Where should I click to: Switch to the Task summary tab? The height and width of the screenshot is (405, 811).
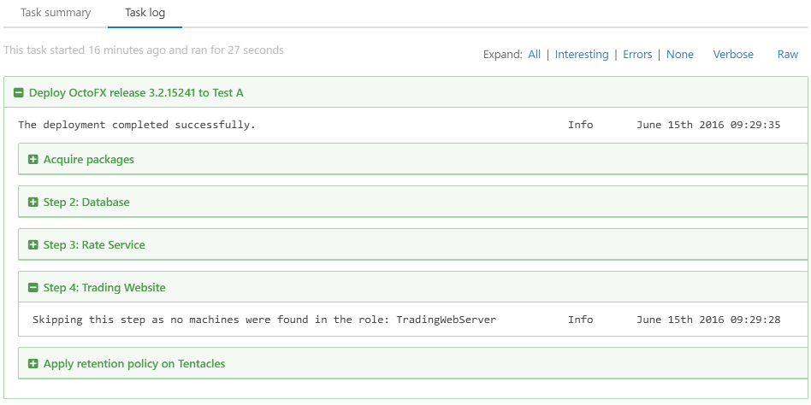pos(54,13)
